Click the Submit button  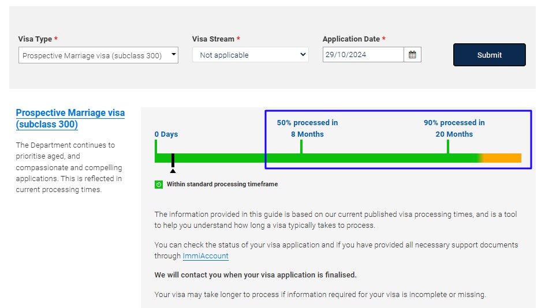[x=490, y=55]
